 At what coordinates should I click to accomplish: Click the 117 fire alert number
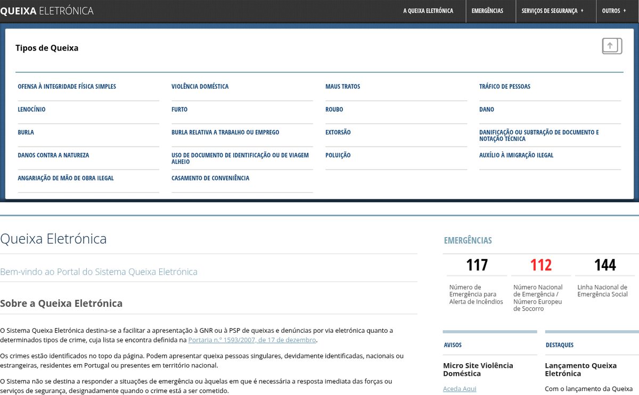(477, 265)
